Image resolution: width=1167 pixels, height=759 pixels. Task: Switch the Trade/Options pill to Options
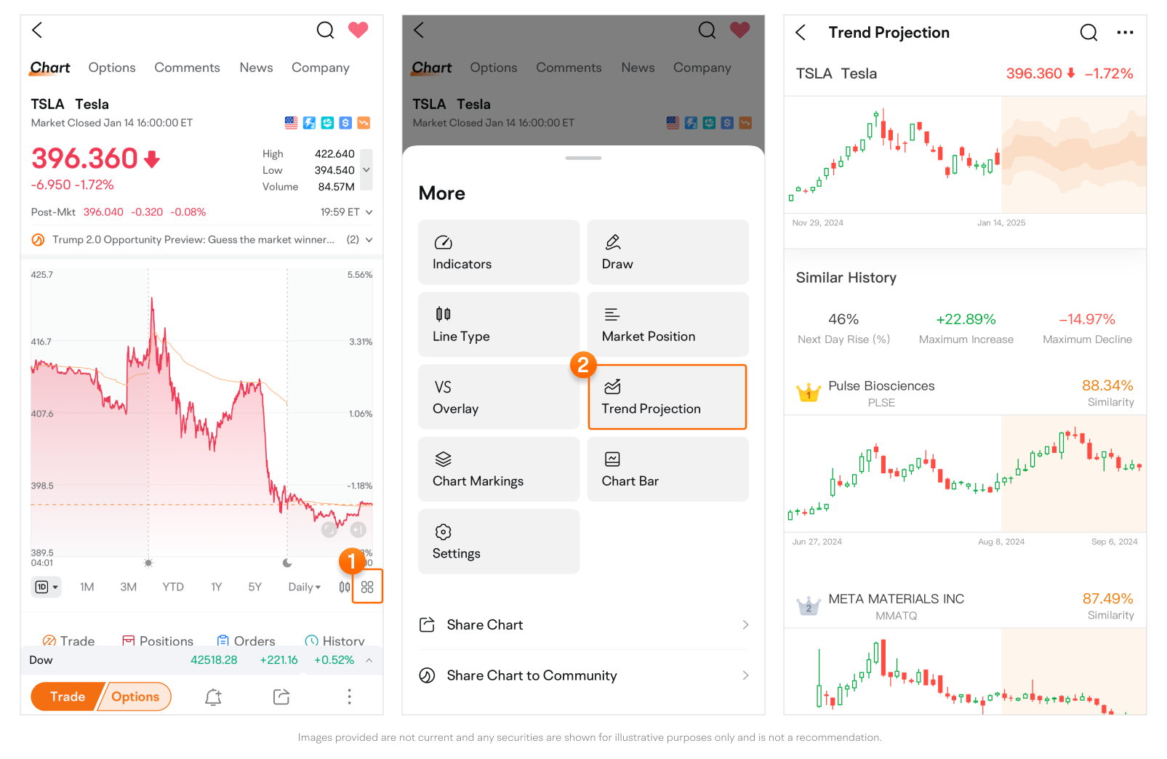pos(136,697)
